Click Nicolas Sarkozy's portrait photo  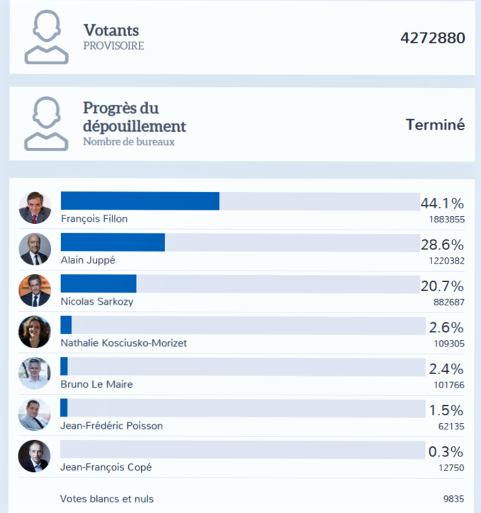click(35, 290)
